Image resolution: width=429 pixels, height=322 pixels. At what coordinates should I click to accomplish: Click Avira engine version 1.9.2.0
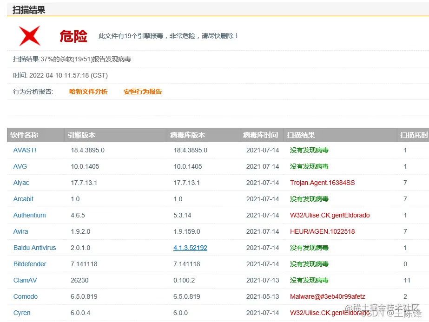click(80, 231)
